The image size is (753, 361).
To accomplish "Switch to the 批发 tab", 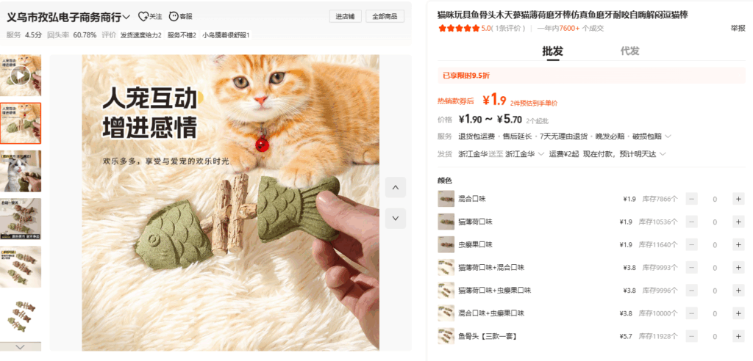I will pyautogui.click(x=553, y=51).
